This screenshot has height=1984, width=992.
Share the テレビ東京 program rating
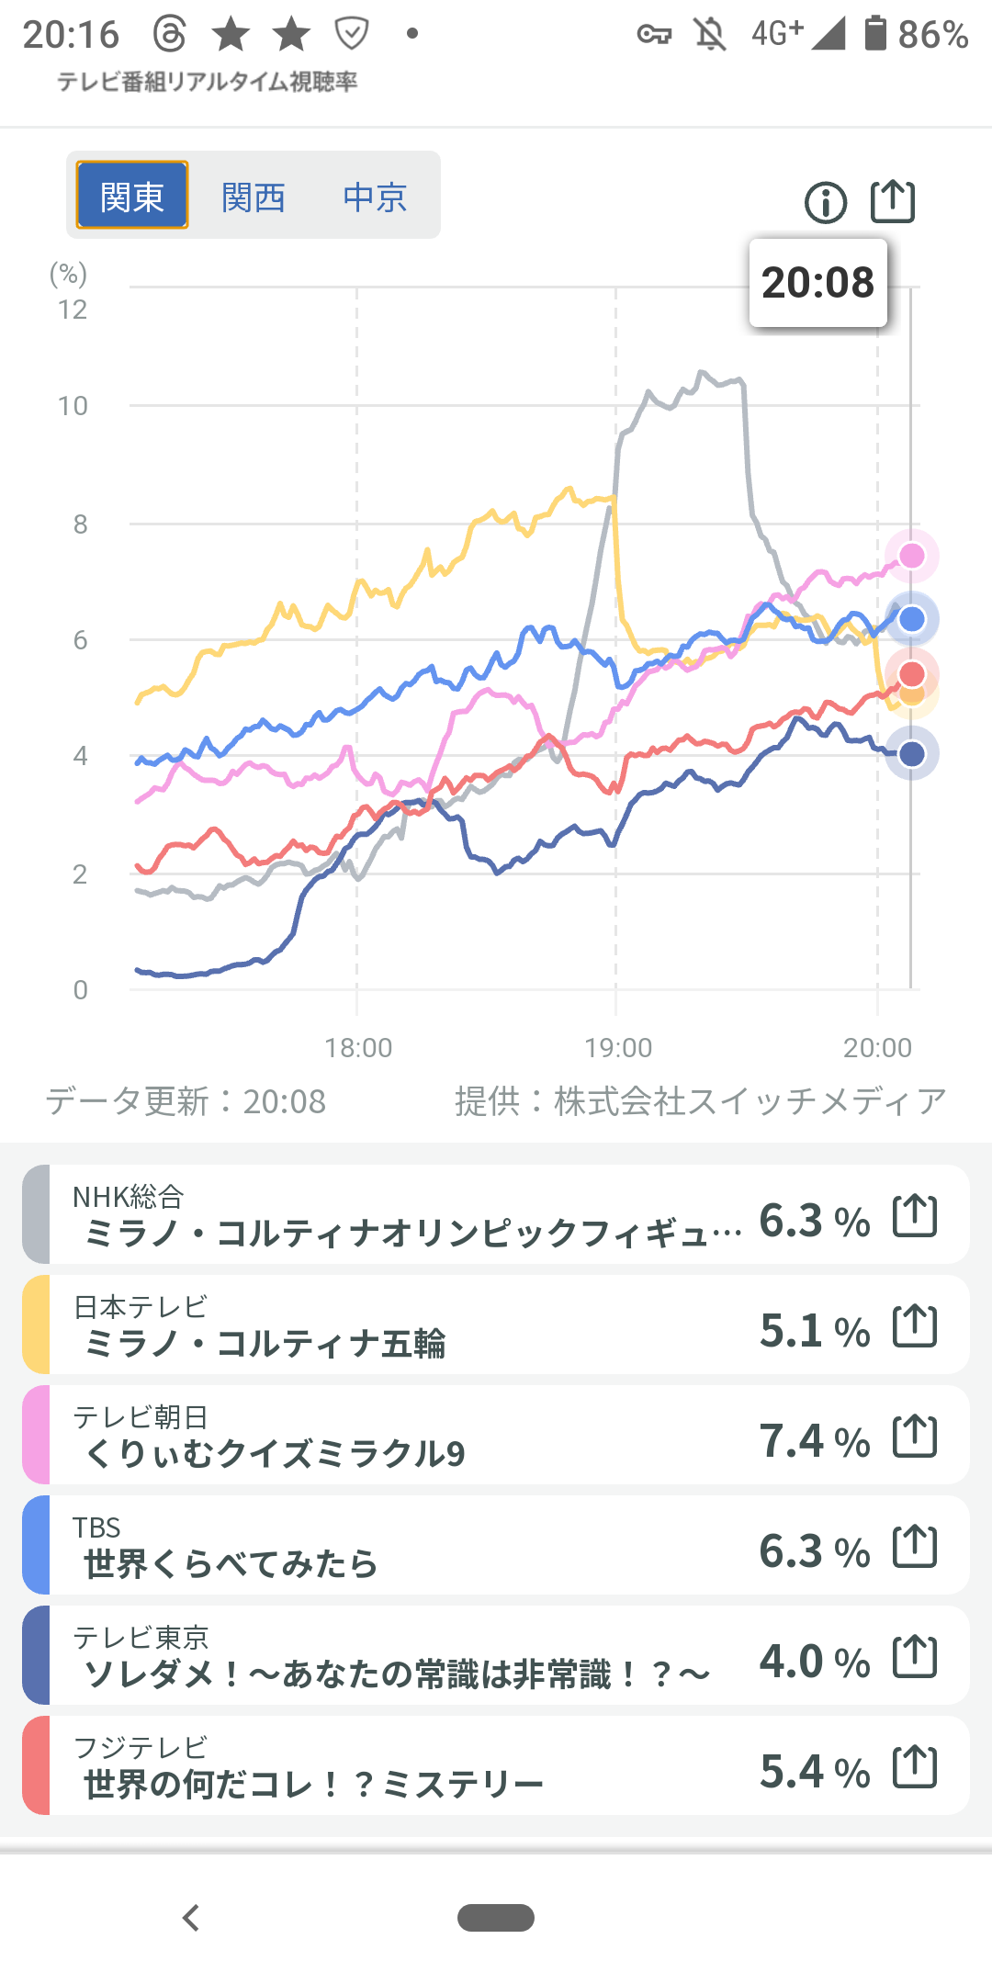click(915, 1657)
